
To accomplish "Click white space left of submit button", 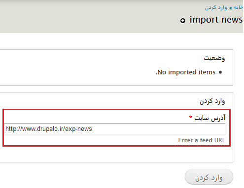I will point(92,177).
